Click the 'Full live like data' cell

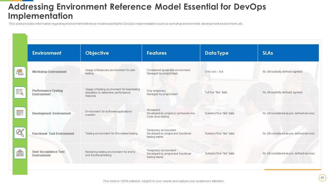[x=216, y=93]
